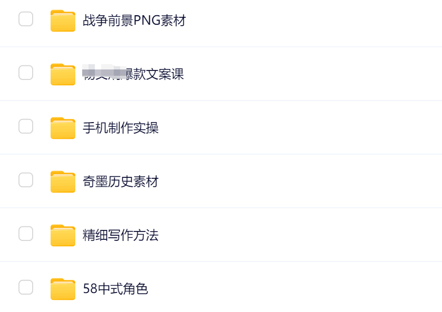
Task: Enable the checkbox for 奇墨历史素材
Action: pyautogui.click(x=26, y=180)
